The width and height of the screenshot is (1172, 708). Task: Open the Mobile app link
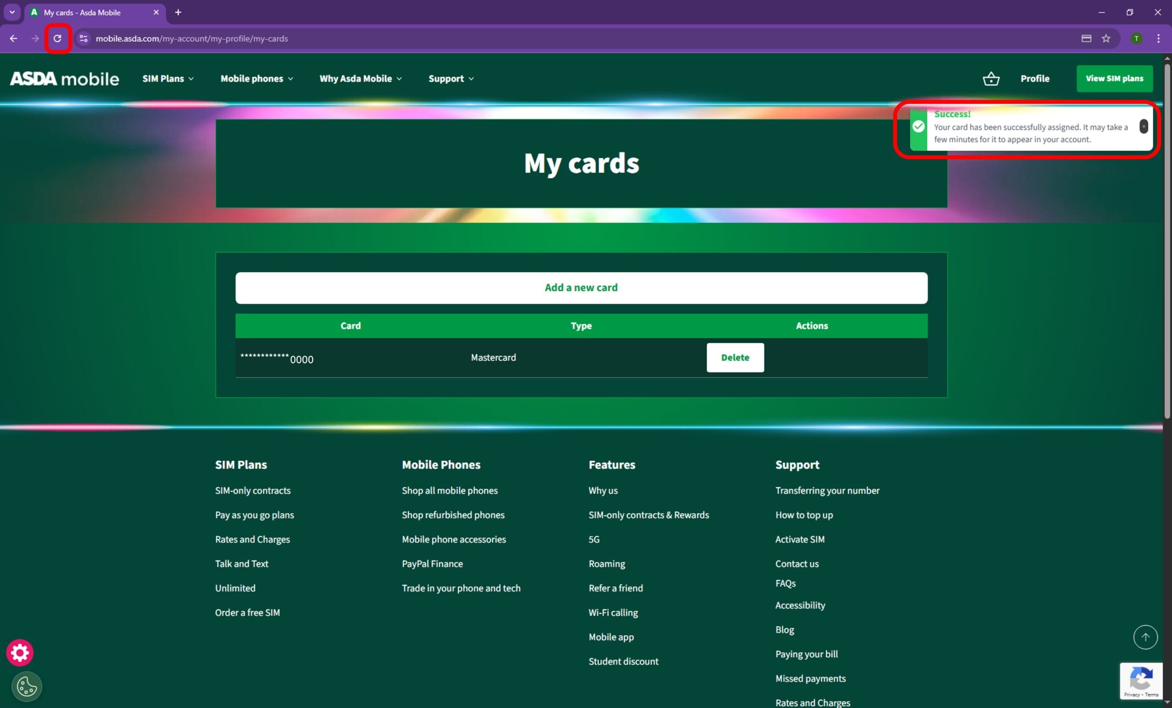coord(611,637)
